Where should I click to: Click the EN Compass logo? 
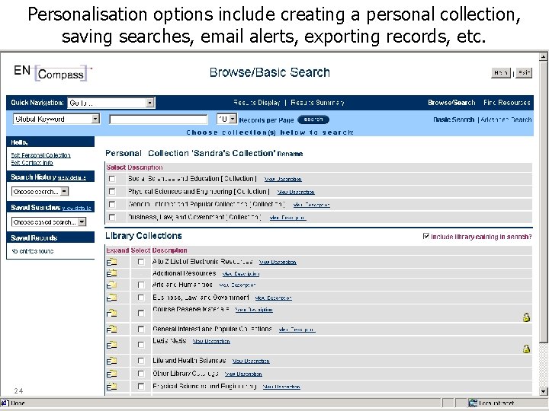52,73
